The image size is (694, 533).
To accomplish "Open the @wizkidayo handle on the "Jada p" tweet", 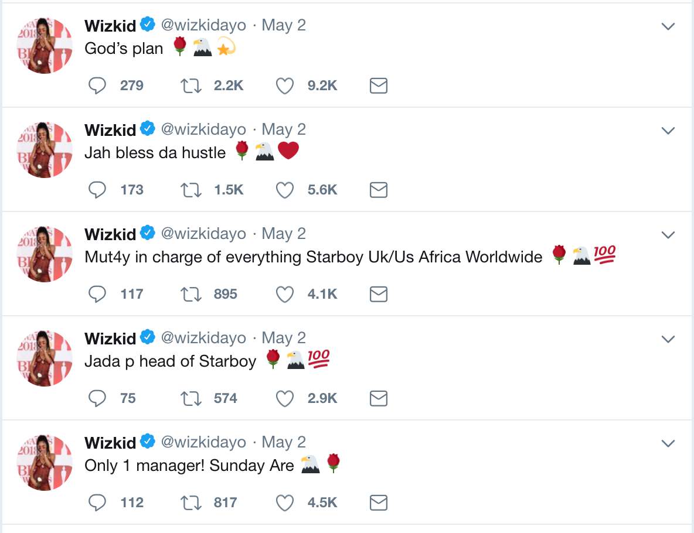I will tap(203, 338).
